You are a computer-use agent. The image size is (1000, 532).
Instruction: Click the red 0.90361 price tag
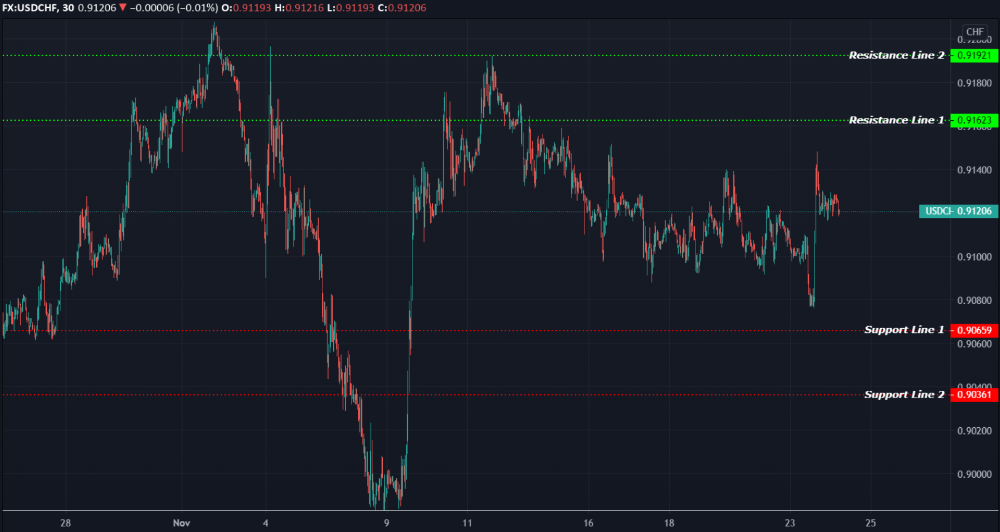coord(974,395)
